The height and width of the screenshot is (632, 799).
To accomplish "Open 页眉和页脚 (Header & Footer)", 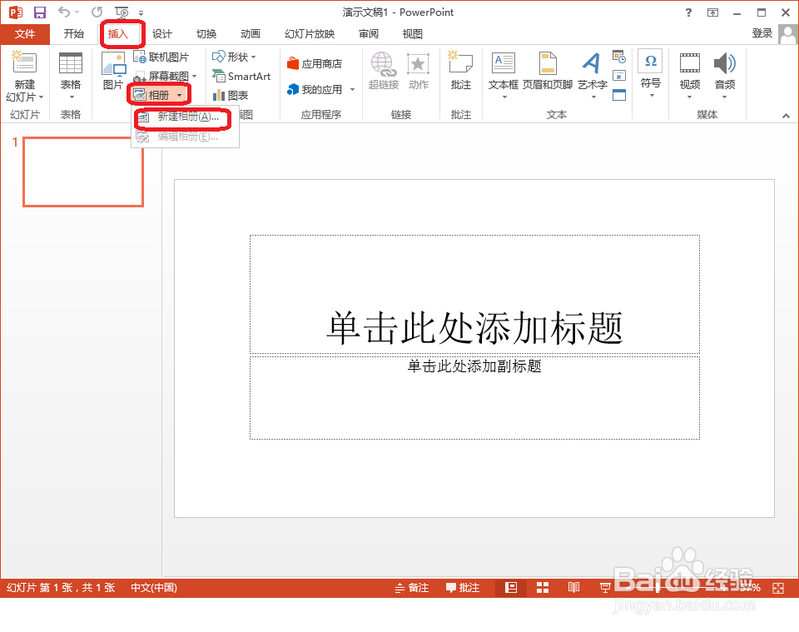I will point(548,70).
